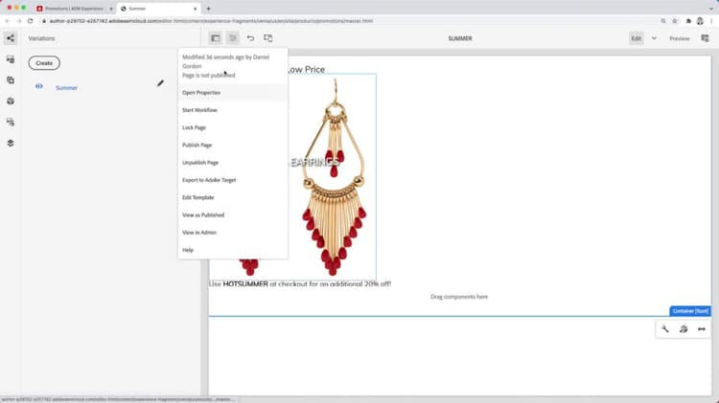The height and width of the screenshot is (403, 719).
Task: Open Configure with the wrench icon
Action: pyautogui.click(x=665, y=328)
